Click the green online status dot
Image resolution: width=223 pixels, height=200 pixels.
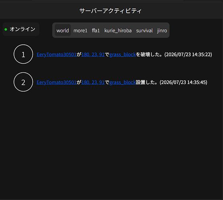coord(6,30)
